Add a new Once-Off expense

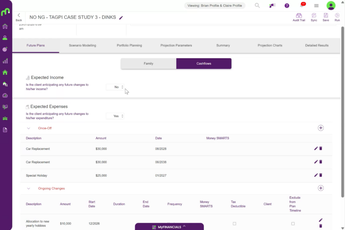click(321, 128)
